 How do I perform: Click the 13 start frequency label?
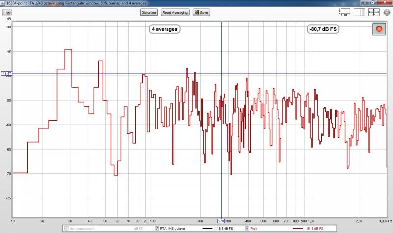coord(13,221)
